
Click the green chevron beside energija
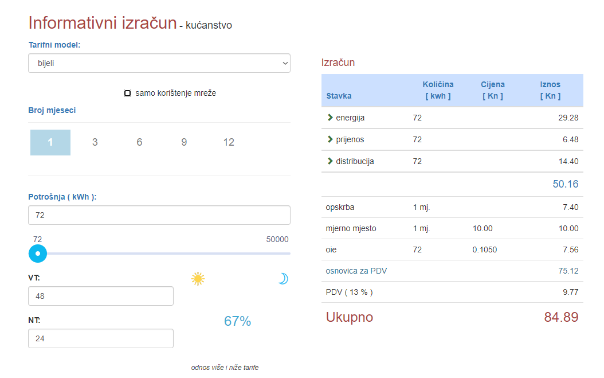coord(330,118)
